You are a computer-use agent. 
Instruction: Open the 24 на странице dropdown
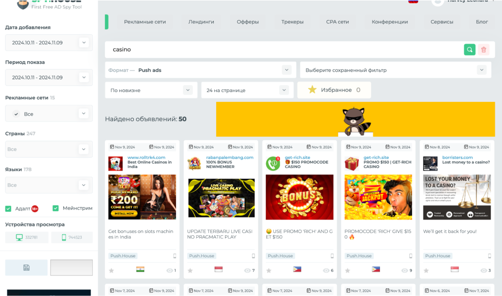pyautogui.click(x=248, y=90)
